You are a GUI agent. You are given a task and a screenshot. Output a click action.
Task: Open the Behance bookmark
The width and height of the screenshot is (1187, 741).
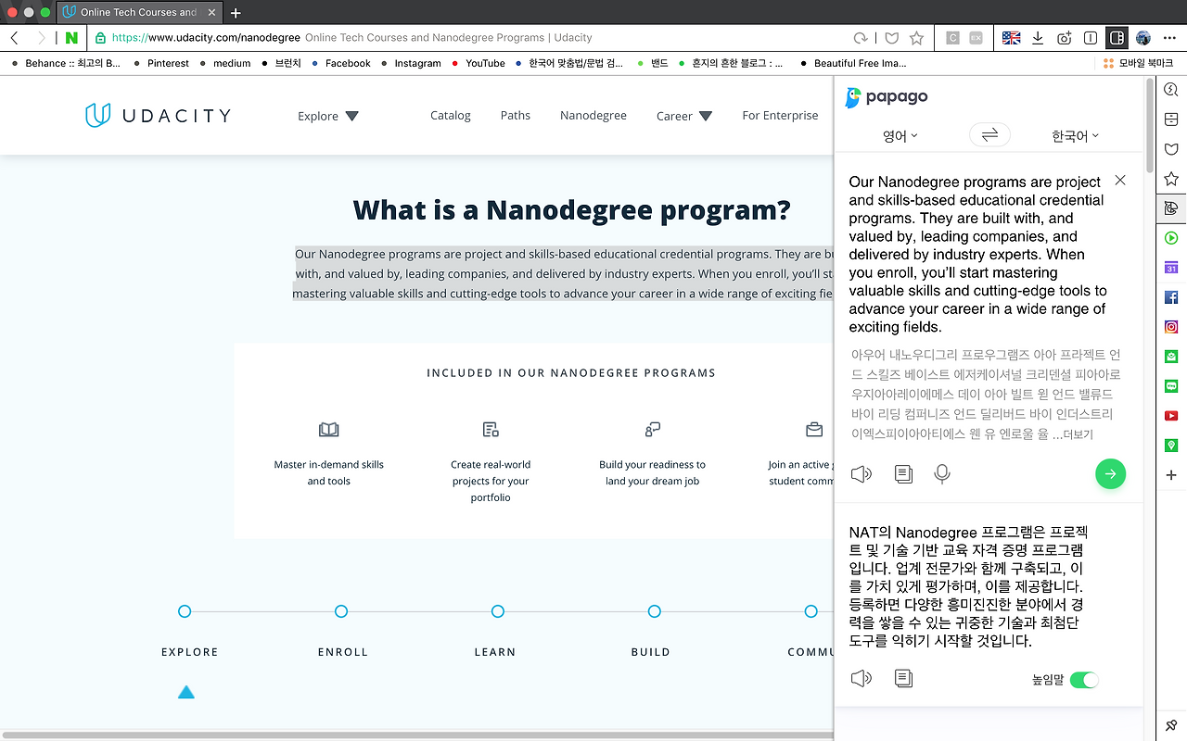[x=66, y=63]
